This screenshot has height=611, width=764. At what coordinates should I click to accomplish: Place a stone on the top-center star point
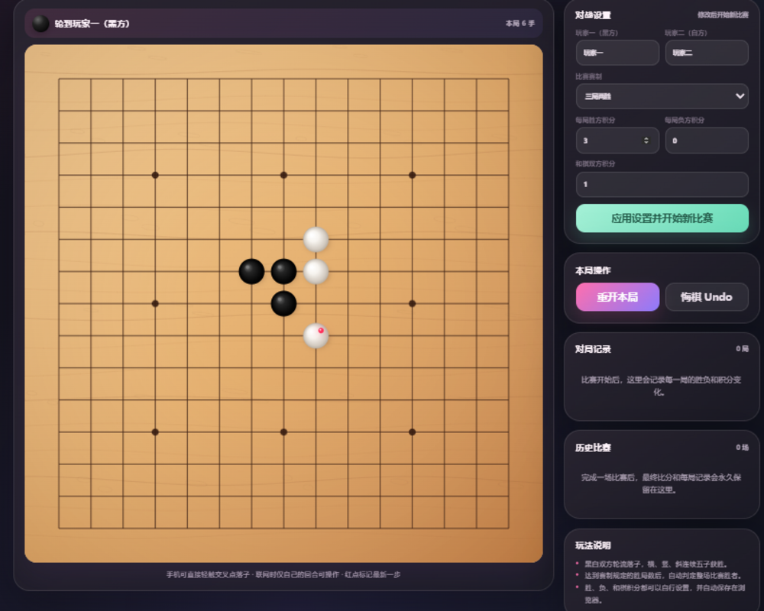283,175
